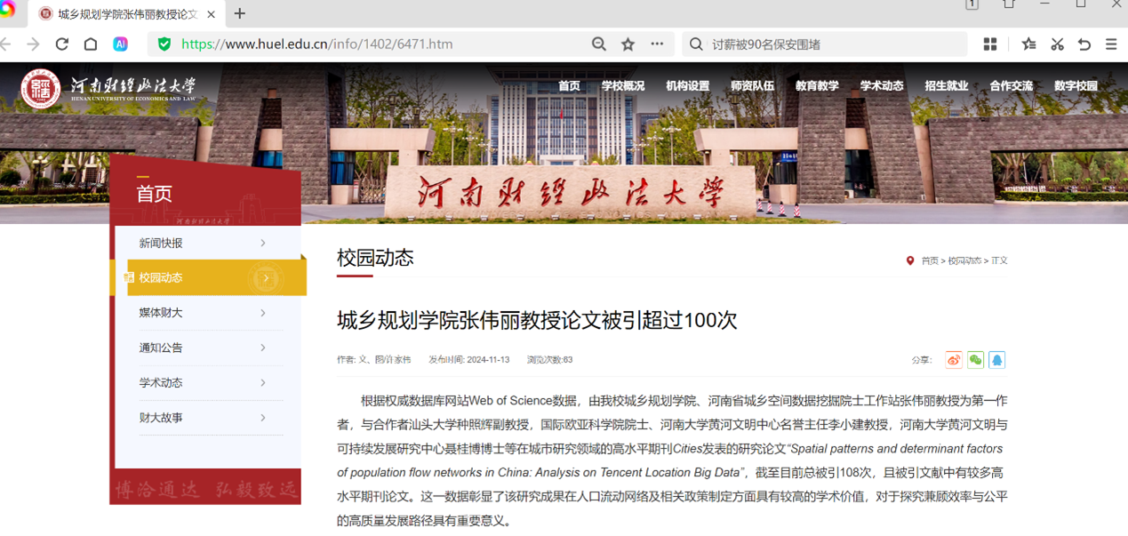Open the scissors screenshot tool
The image size is (1128, 536).
tap(1057, 44)
